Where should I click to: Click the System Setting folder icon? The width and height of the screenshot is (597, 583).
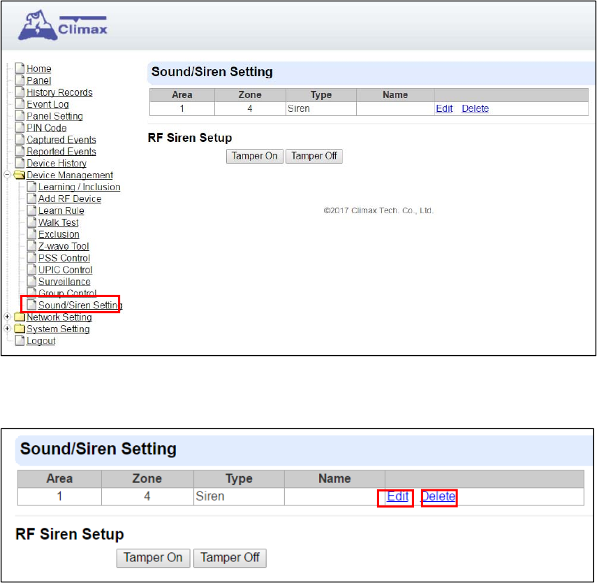point(20,329)
